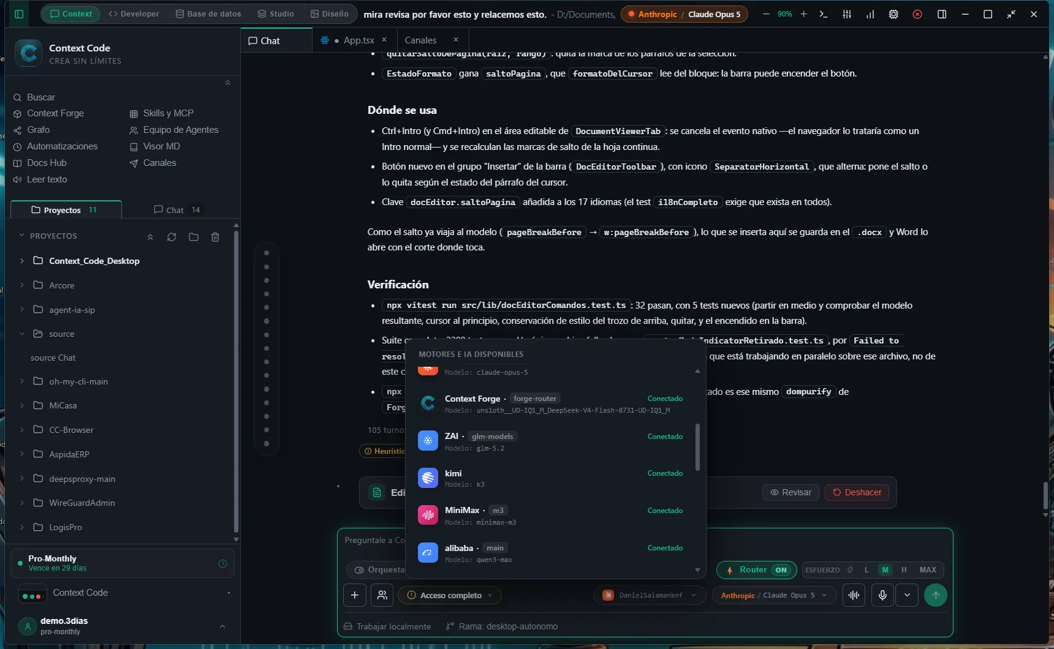The height and width of the screenshot is (649, 1054).
Task: Open the dropdown arrow next to microphone
Action: (x=907, y=595)
